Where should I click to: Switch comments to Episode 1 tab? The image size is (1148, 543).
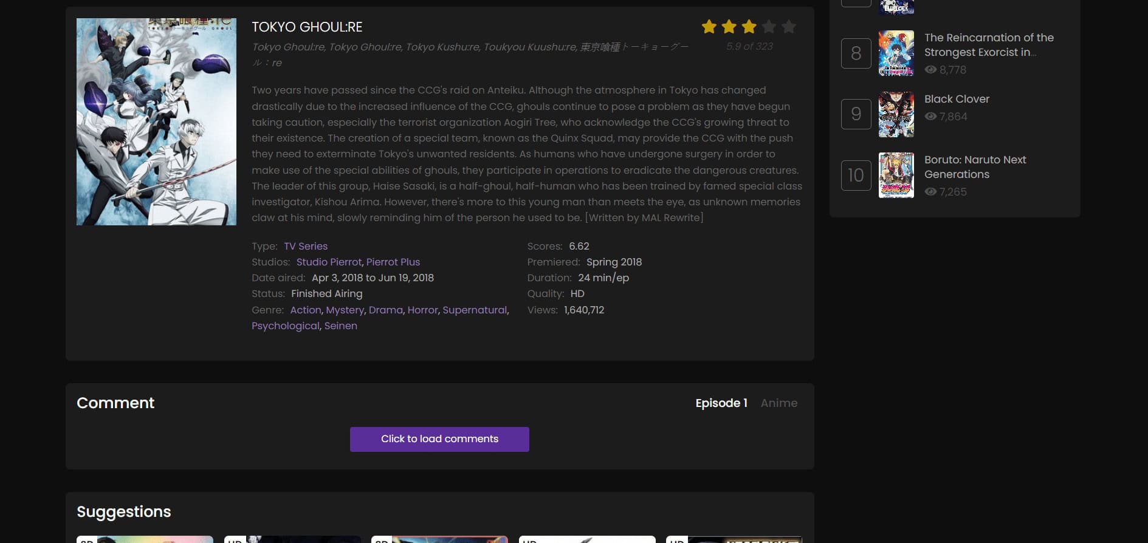pos(721,403)
